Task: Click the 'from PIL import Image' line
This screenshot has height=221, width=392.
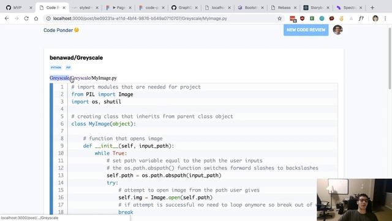Action: pyautogui.click(x=102, y=95)
